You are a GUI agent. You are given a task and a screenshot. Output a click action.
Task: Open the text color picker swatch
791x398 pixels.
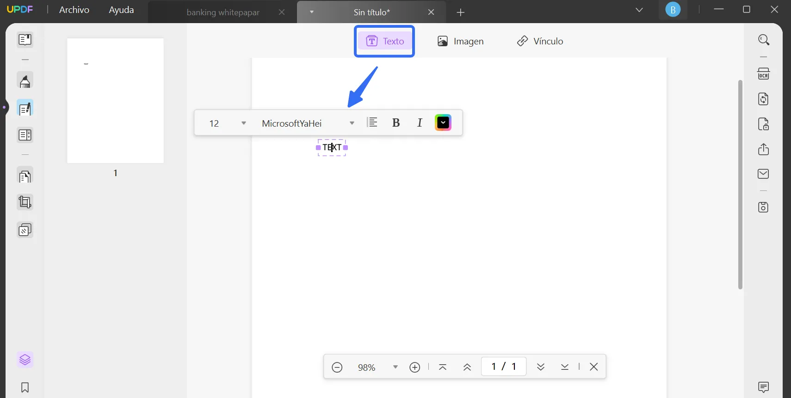coord(443,123)
